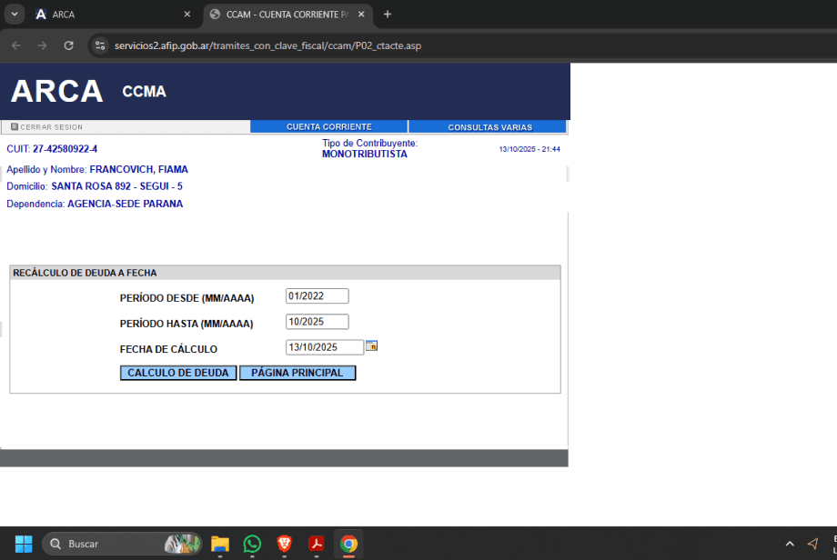Viewport: 837px width, 560px height.
Task: Open Adobe Acrobat from the taskbar
Action: point(316,544)
